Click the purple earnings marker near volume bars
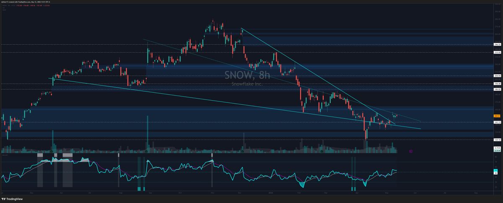 coord(411,151)
